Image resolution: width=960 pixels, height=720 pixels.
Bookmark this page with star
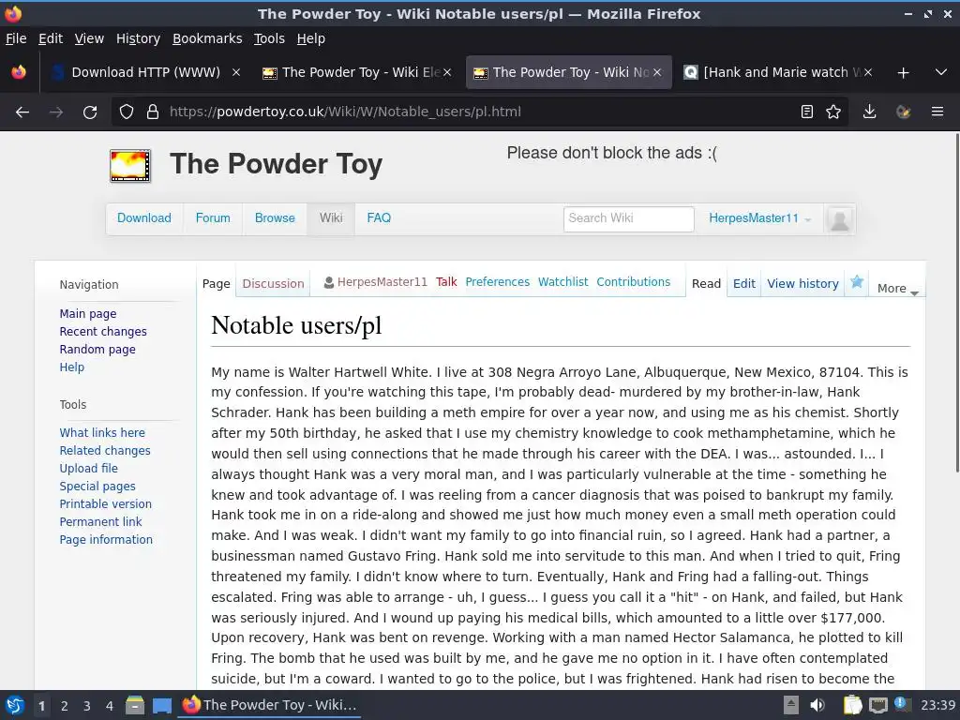coord(833,112)
